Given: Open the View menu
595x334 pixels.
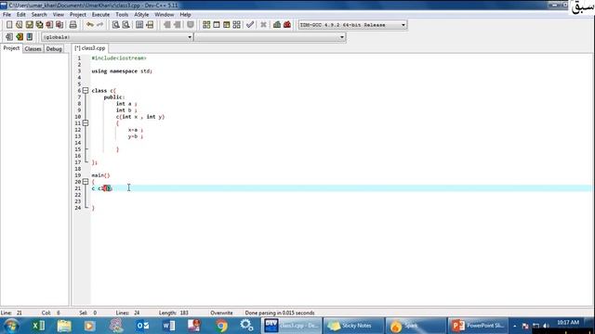Looking at the screenshot, I should (x=58, y=15).
